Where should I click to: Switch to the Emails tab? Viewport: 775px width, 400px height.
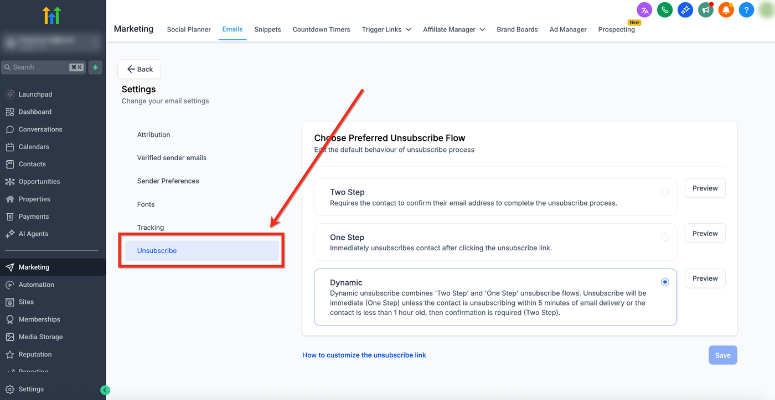[x=232, y=29]
